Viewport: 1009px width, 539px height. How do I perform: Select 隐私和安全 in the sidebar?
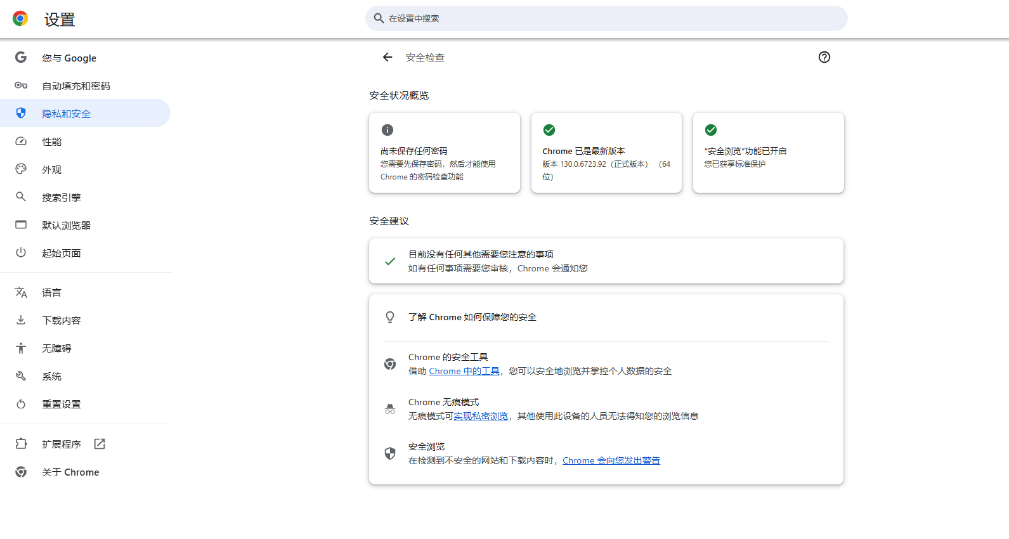coord(85,114)
